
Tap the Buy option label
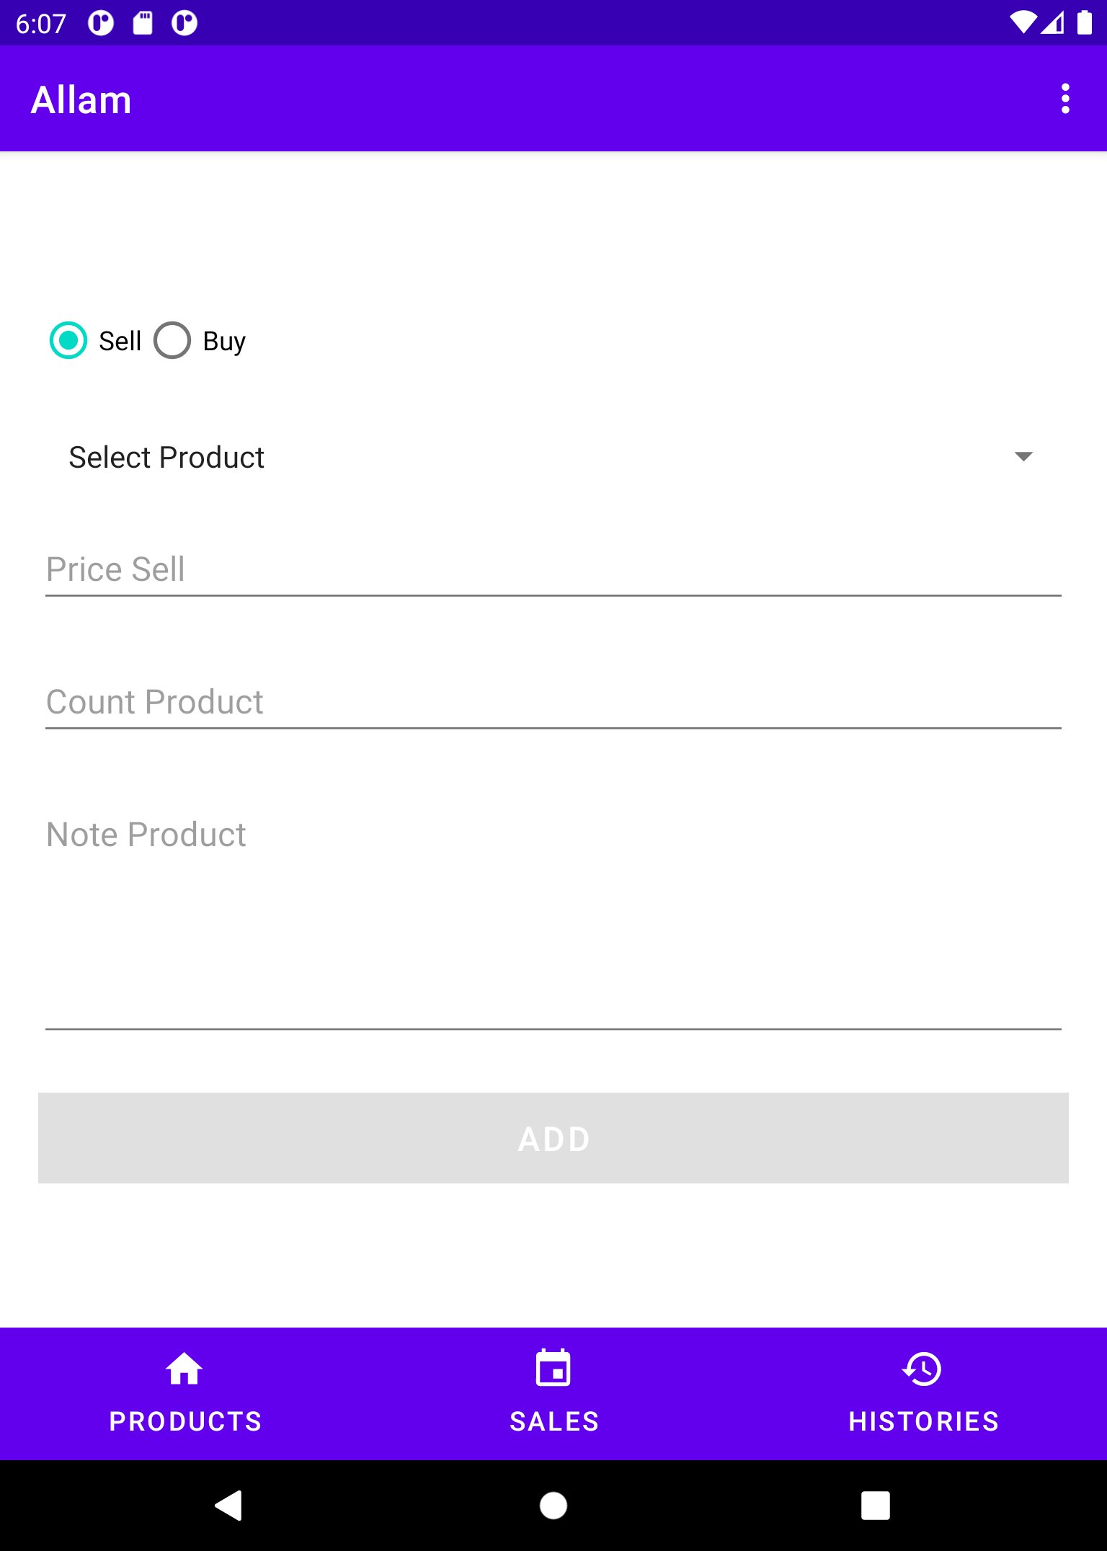[x=224, y=341]
